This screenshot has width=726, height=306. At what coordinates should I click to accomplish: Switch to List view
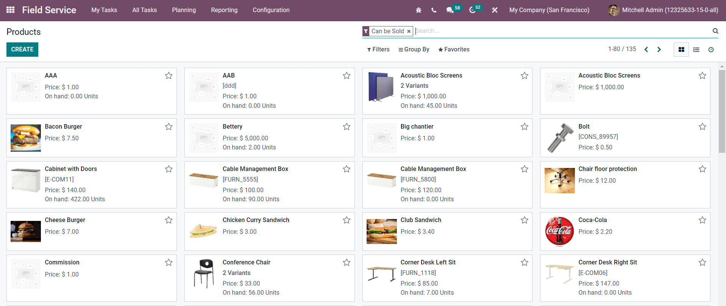[x=696, y=50]
